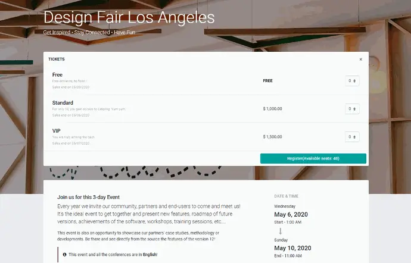The height and width of the screenshot is (263, 411).
Task: Close the Tickets panel
Action: coord(360,60)
